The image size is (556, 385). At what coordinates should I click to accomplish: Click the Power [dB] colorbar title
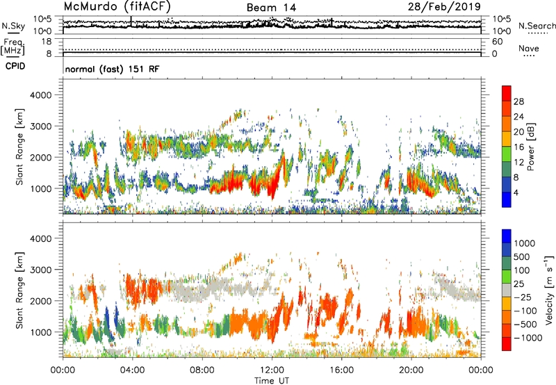coord(530,147)
